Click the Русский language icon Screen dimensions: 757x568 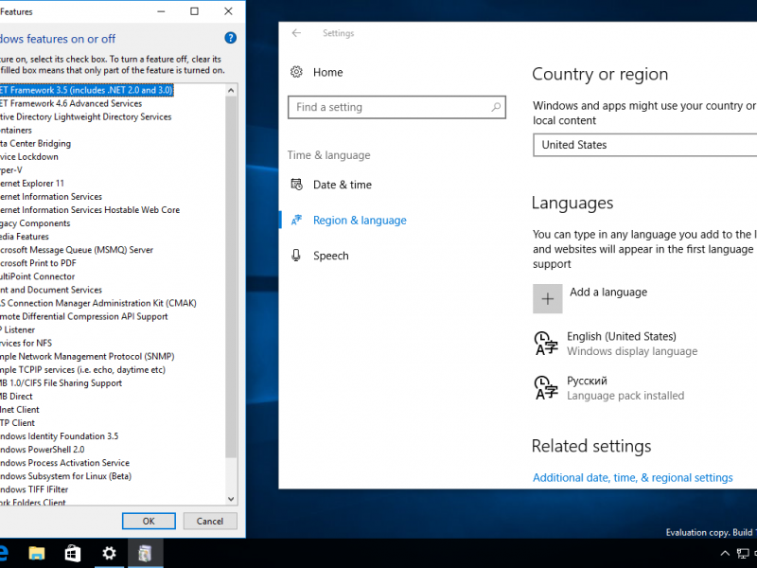click(x=546, y=388)
